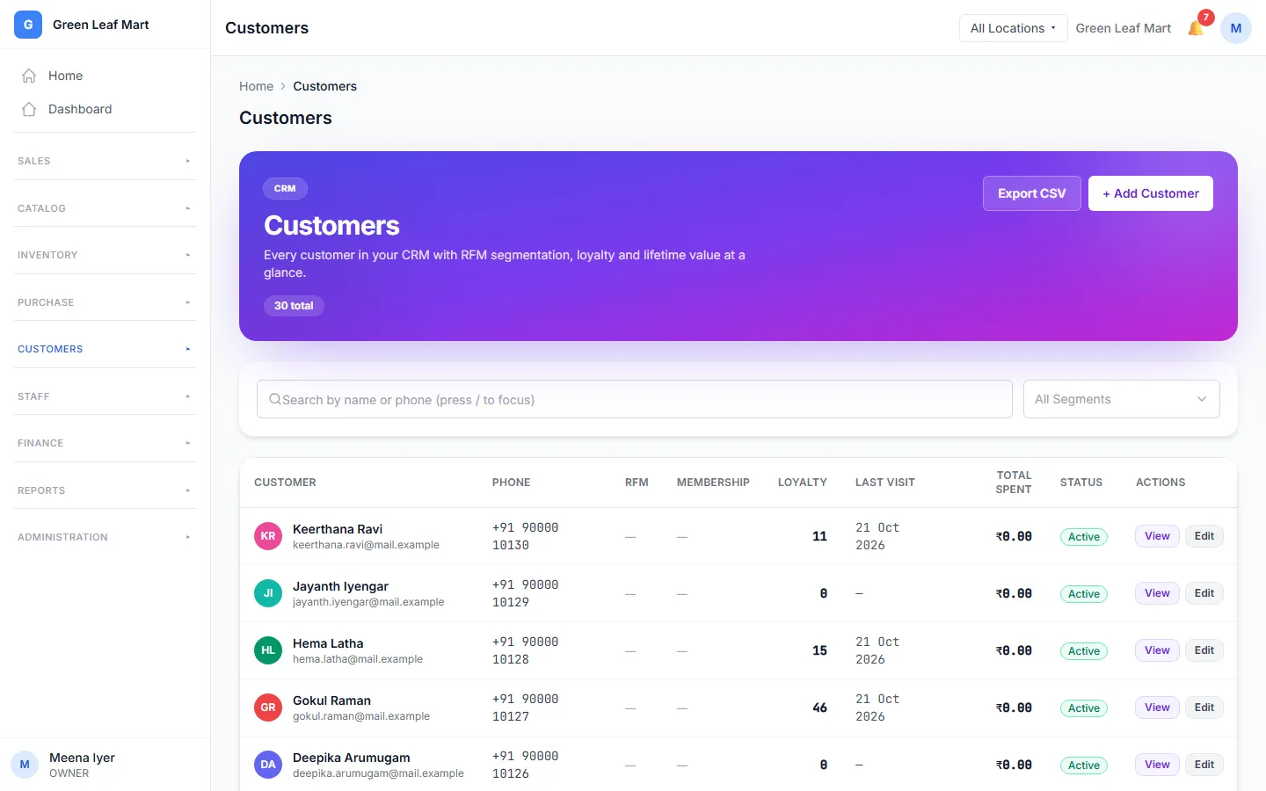This screenshot has width=1266, height=791.
Task: Click the search magnifier icon
Action: tap(275, 399)
